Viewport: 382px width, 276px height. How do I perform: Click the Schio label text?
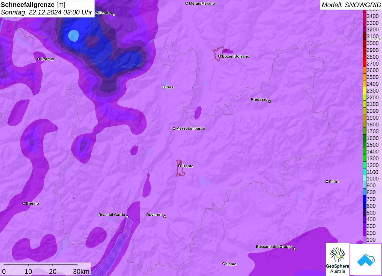[x=231, y=264]
